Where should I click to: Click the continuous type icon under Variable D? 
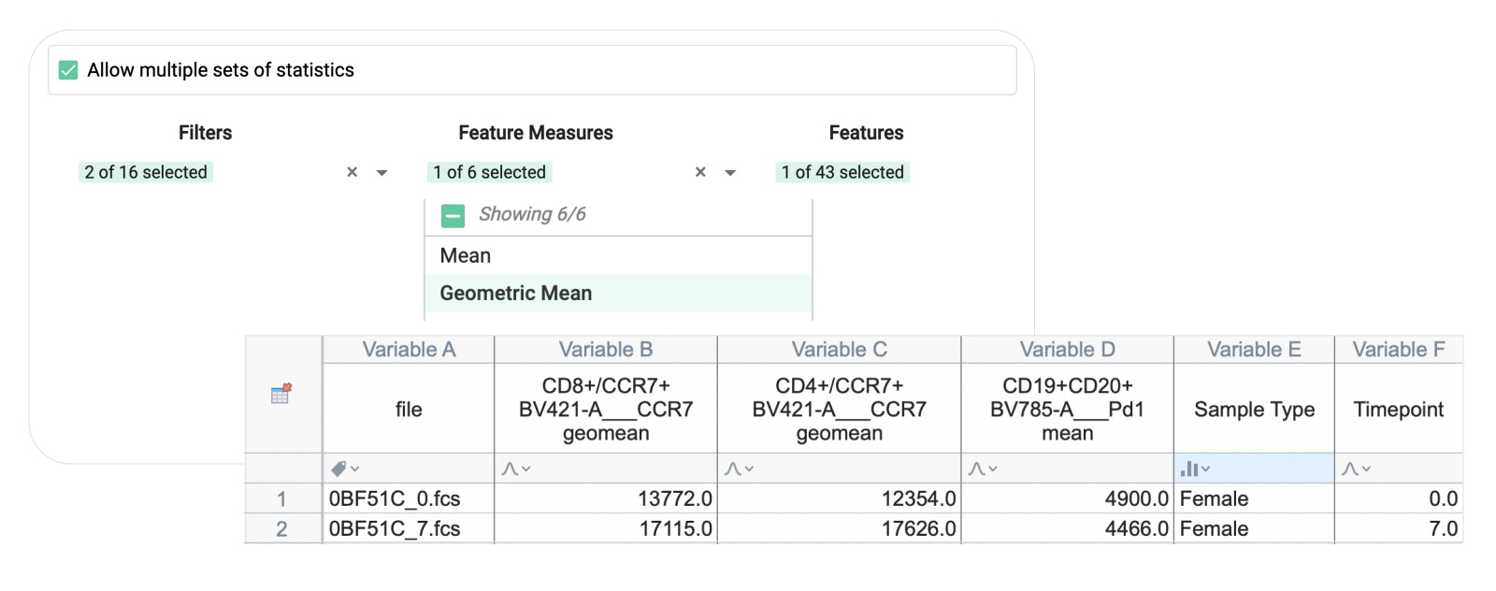tap(982, 468)
